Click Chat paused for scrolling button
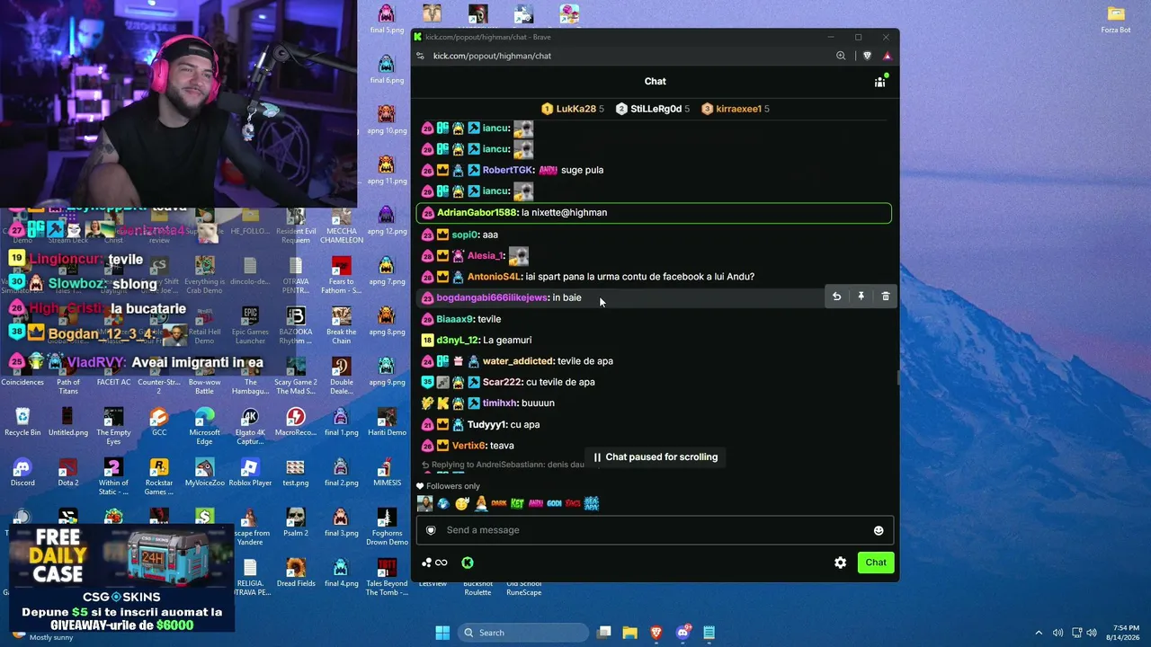The image size is (1151, 647). coord(655,457)
